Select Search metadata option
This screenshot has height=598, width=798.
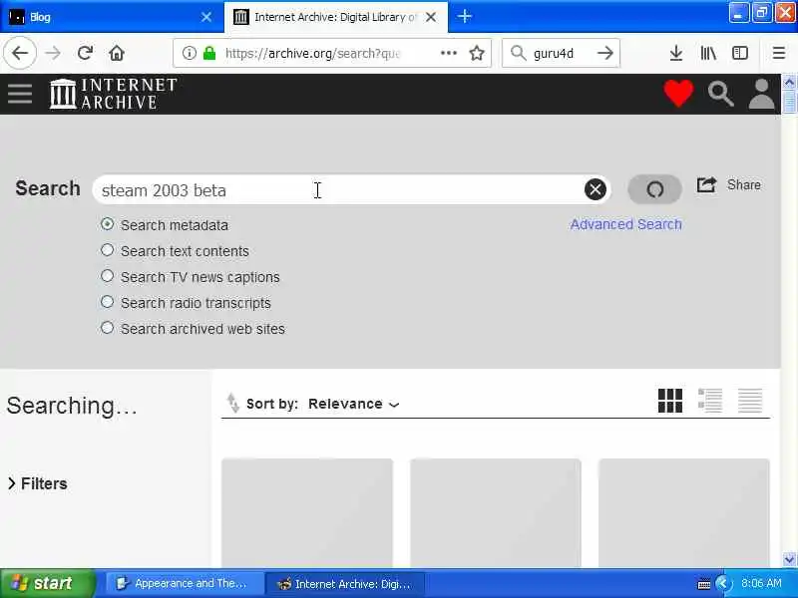coord(107,223)
